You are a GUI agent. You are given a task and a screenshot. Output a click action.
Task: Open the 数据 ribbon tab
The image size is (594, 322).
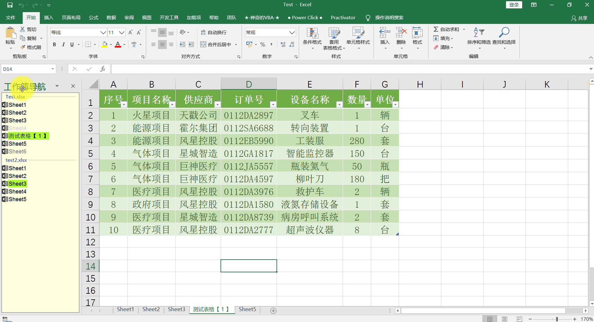tap(111, 18)
